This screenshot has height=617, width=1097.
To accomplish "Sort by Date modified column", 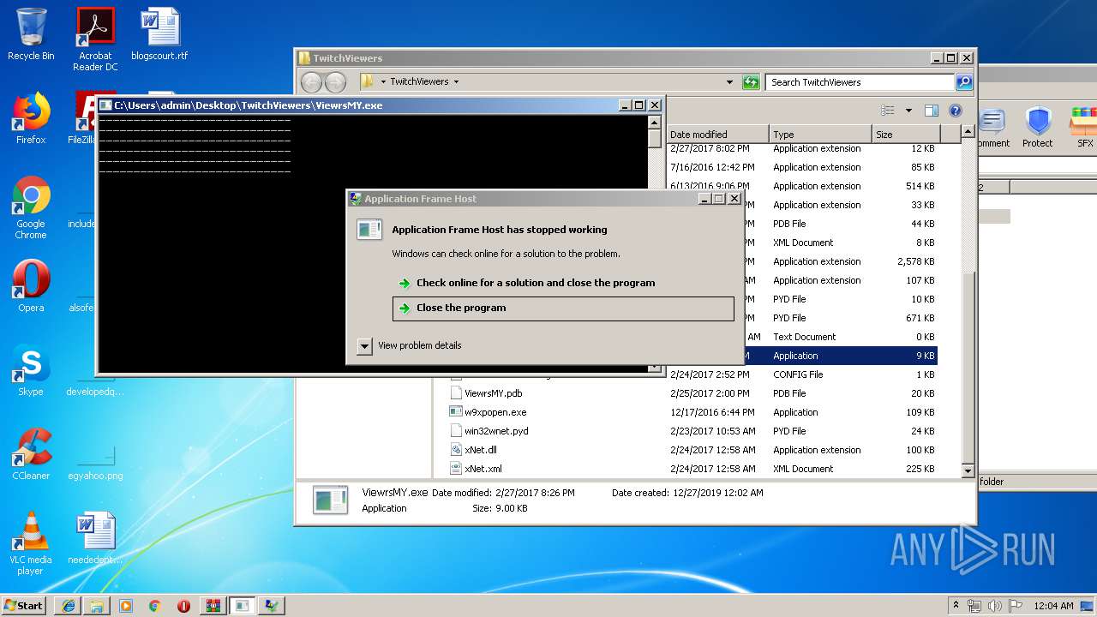I will 717,135.
